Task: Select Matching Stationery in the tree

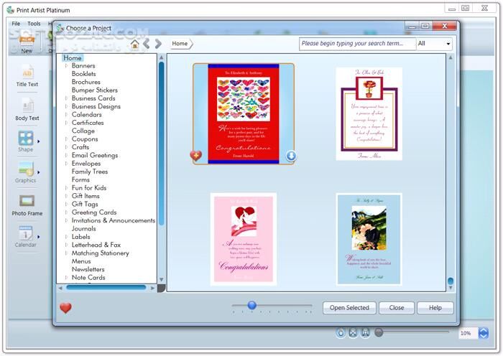Action: [x=101, y=253]
